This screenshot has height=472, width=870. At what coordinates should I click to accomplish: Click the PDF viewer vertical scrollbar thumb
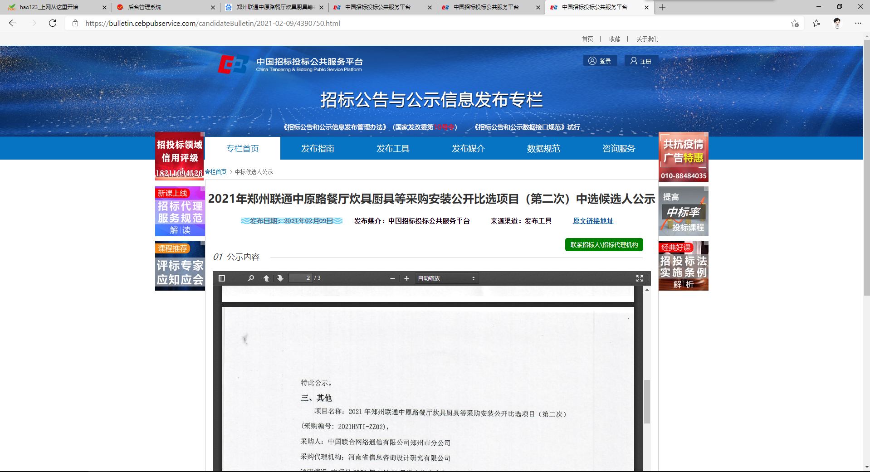(647, 402)
